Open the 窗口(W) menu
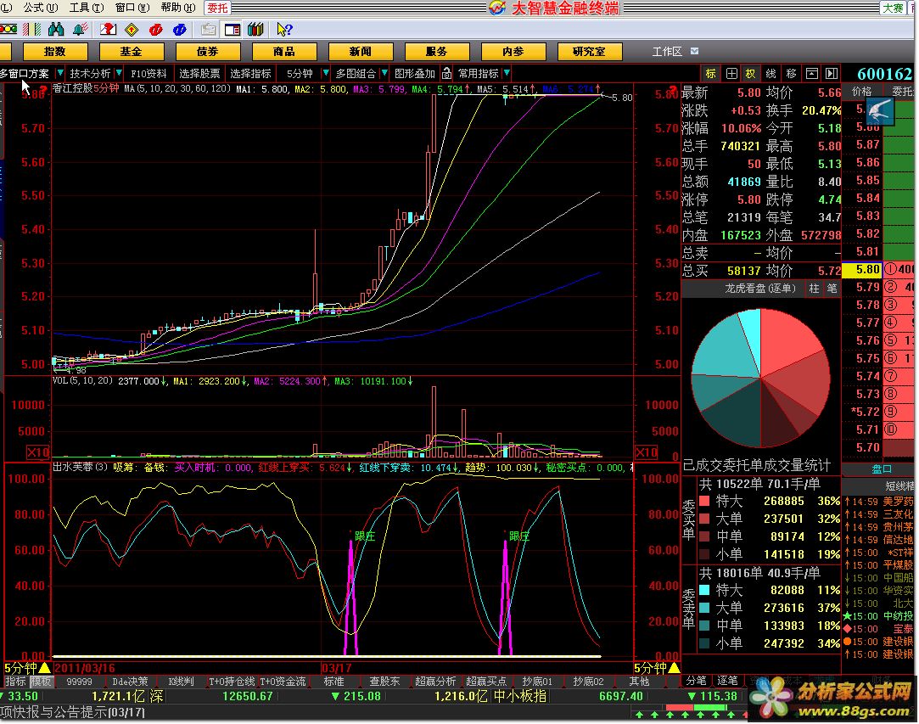 click(132, 7)
